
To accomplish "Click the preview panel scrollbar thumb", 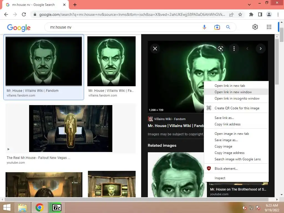I will [277, 62].
